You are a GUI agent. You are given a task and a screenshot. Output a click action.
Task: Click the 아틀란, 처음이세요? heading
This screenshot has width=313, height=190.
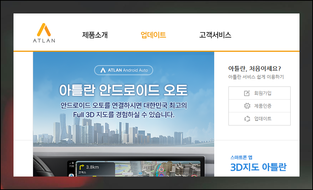pos(254,68)
